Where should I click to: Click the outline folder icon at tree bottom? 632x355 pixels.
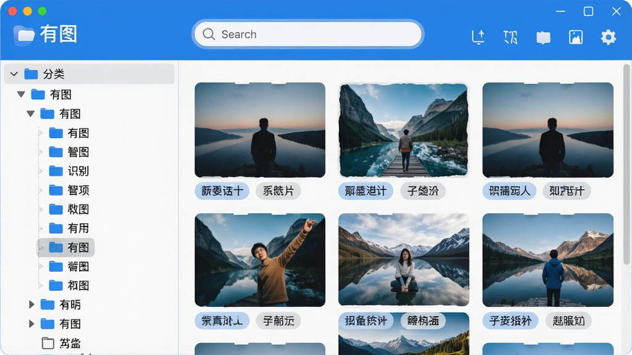[x=48, y=343]
